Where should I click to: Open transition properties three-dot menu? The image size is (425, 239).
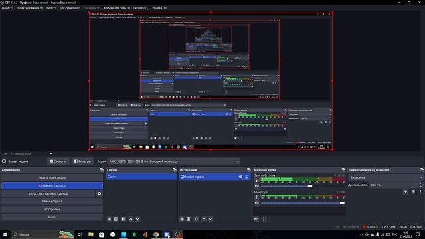pos(420,192)
